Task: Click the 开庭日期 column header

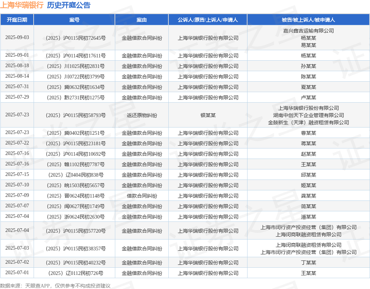Action: pos(17,20)
